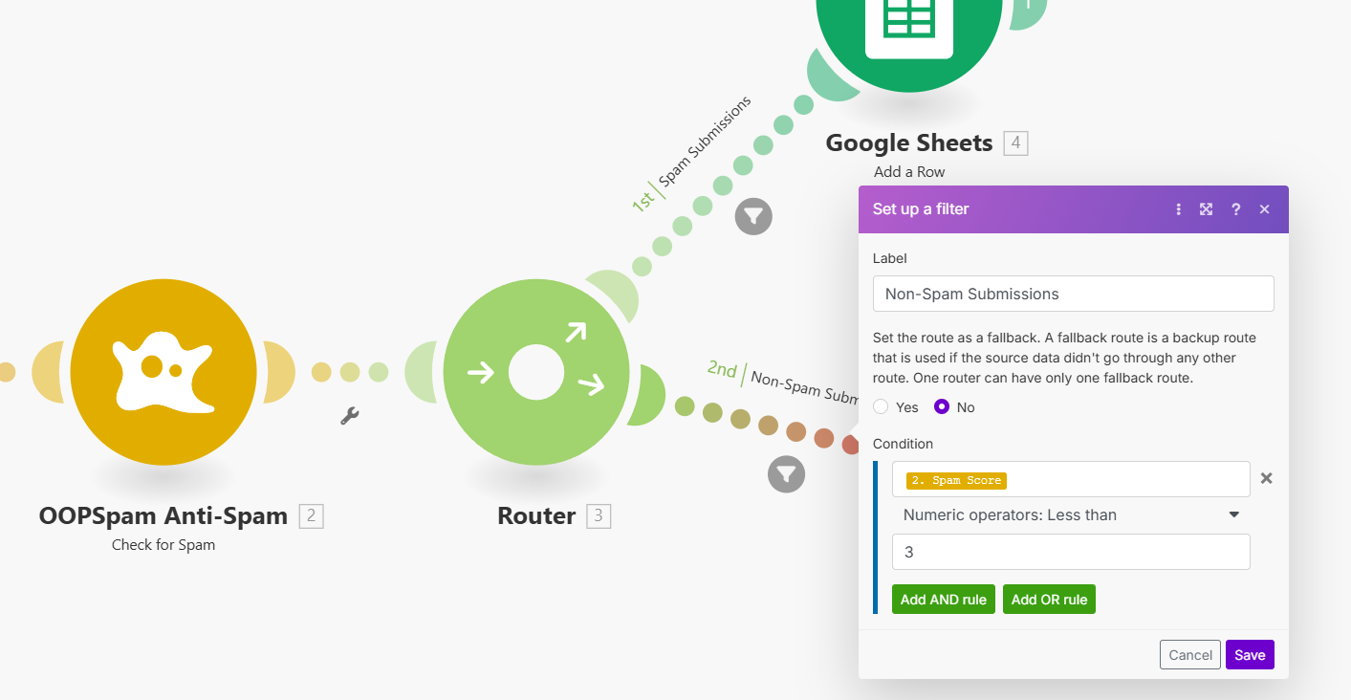Open the Spam Submissions route filter icon
This screenshot has width=1351, height=700.
753,216
